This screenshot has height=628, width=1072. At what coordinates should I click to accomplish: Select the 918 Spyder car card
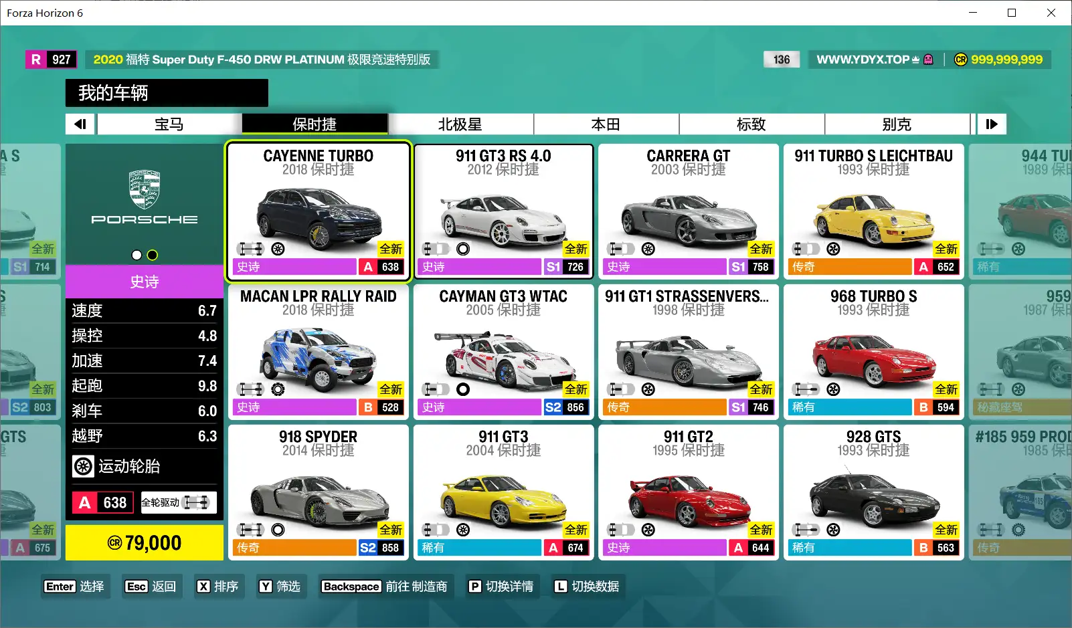(x=318, y=492)
